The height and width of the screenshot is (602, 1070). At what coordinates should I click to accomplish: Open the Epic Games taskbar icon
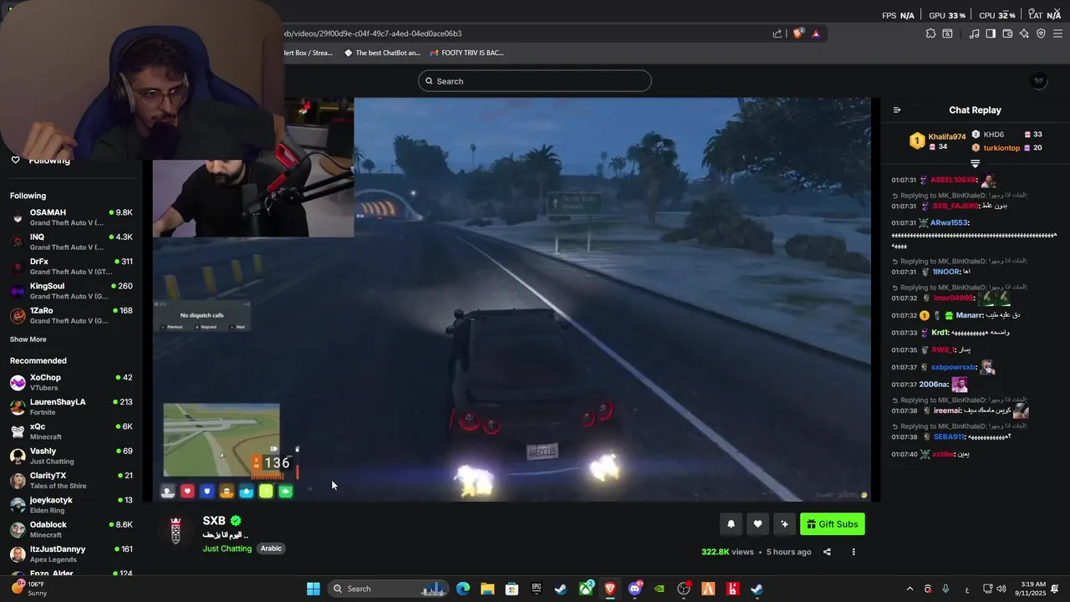point(537,589)
